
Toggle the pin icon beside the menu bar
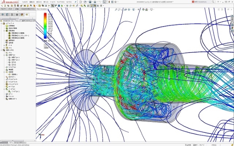coord(76,2)
